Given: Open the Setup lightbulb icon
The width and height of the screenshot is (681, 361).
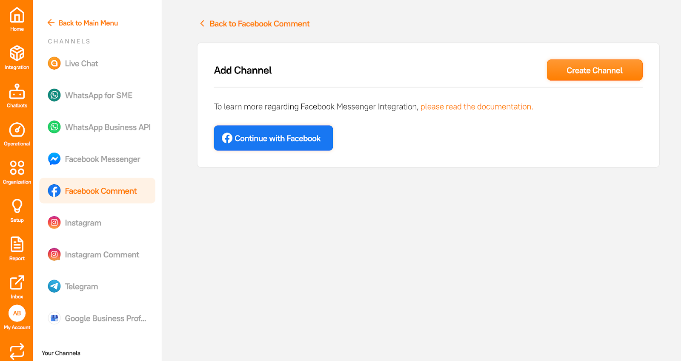Looking at the screenshot, I should (x=17, y=206).
